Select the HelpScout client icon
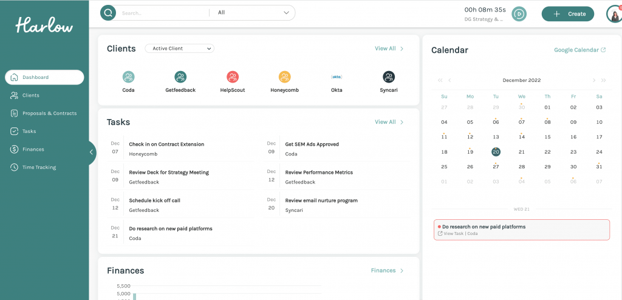622x300 pixels. [233, 77]
